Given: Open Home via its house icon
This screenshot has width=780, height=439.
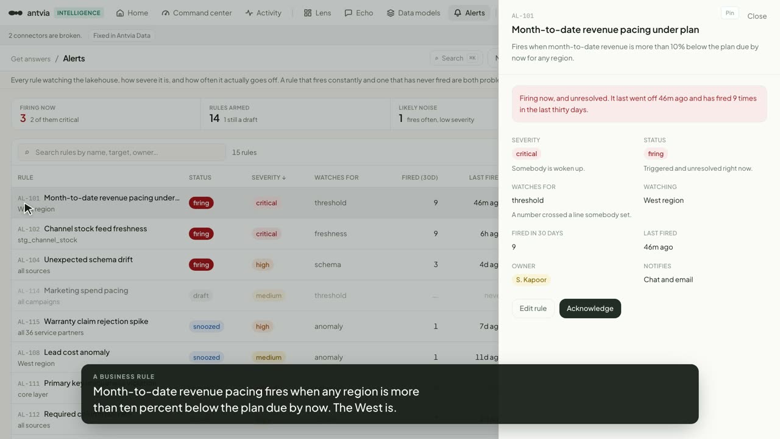Looking at the screenshot, I should 120,13.
